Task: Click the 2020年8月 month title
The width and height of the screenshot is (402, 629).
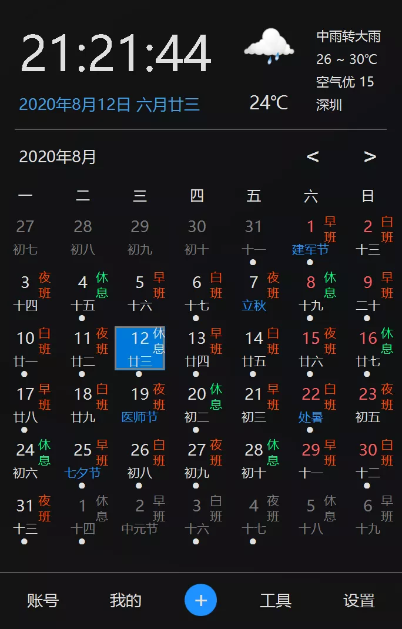Action: pyautogui.click(x=58, y=157)
